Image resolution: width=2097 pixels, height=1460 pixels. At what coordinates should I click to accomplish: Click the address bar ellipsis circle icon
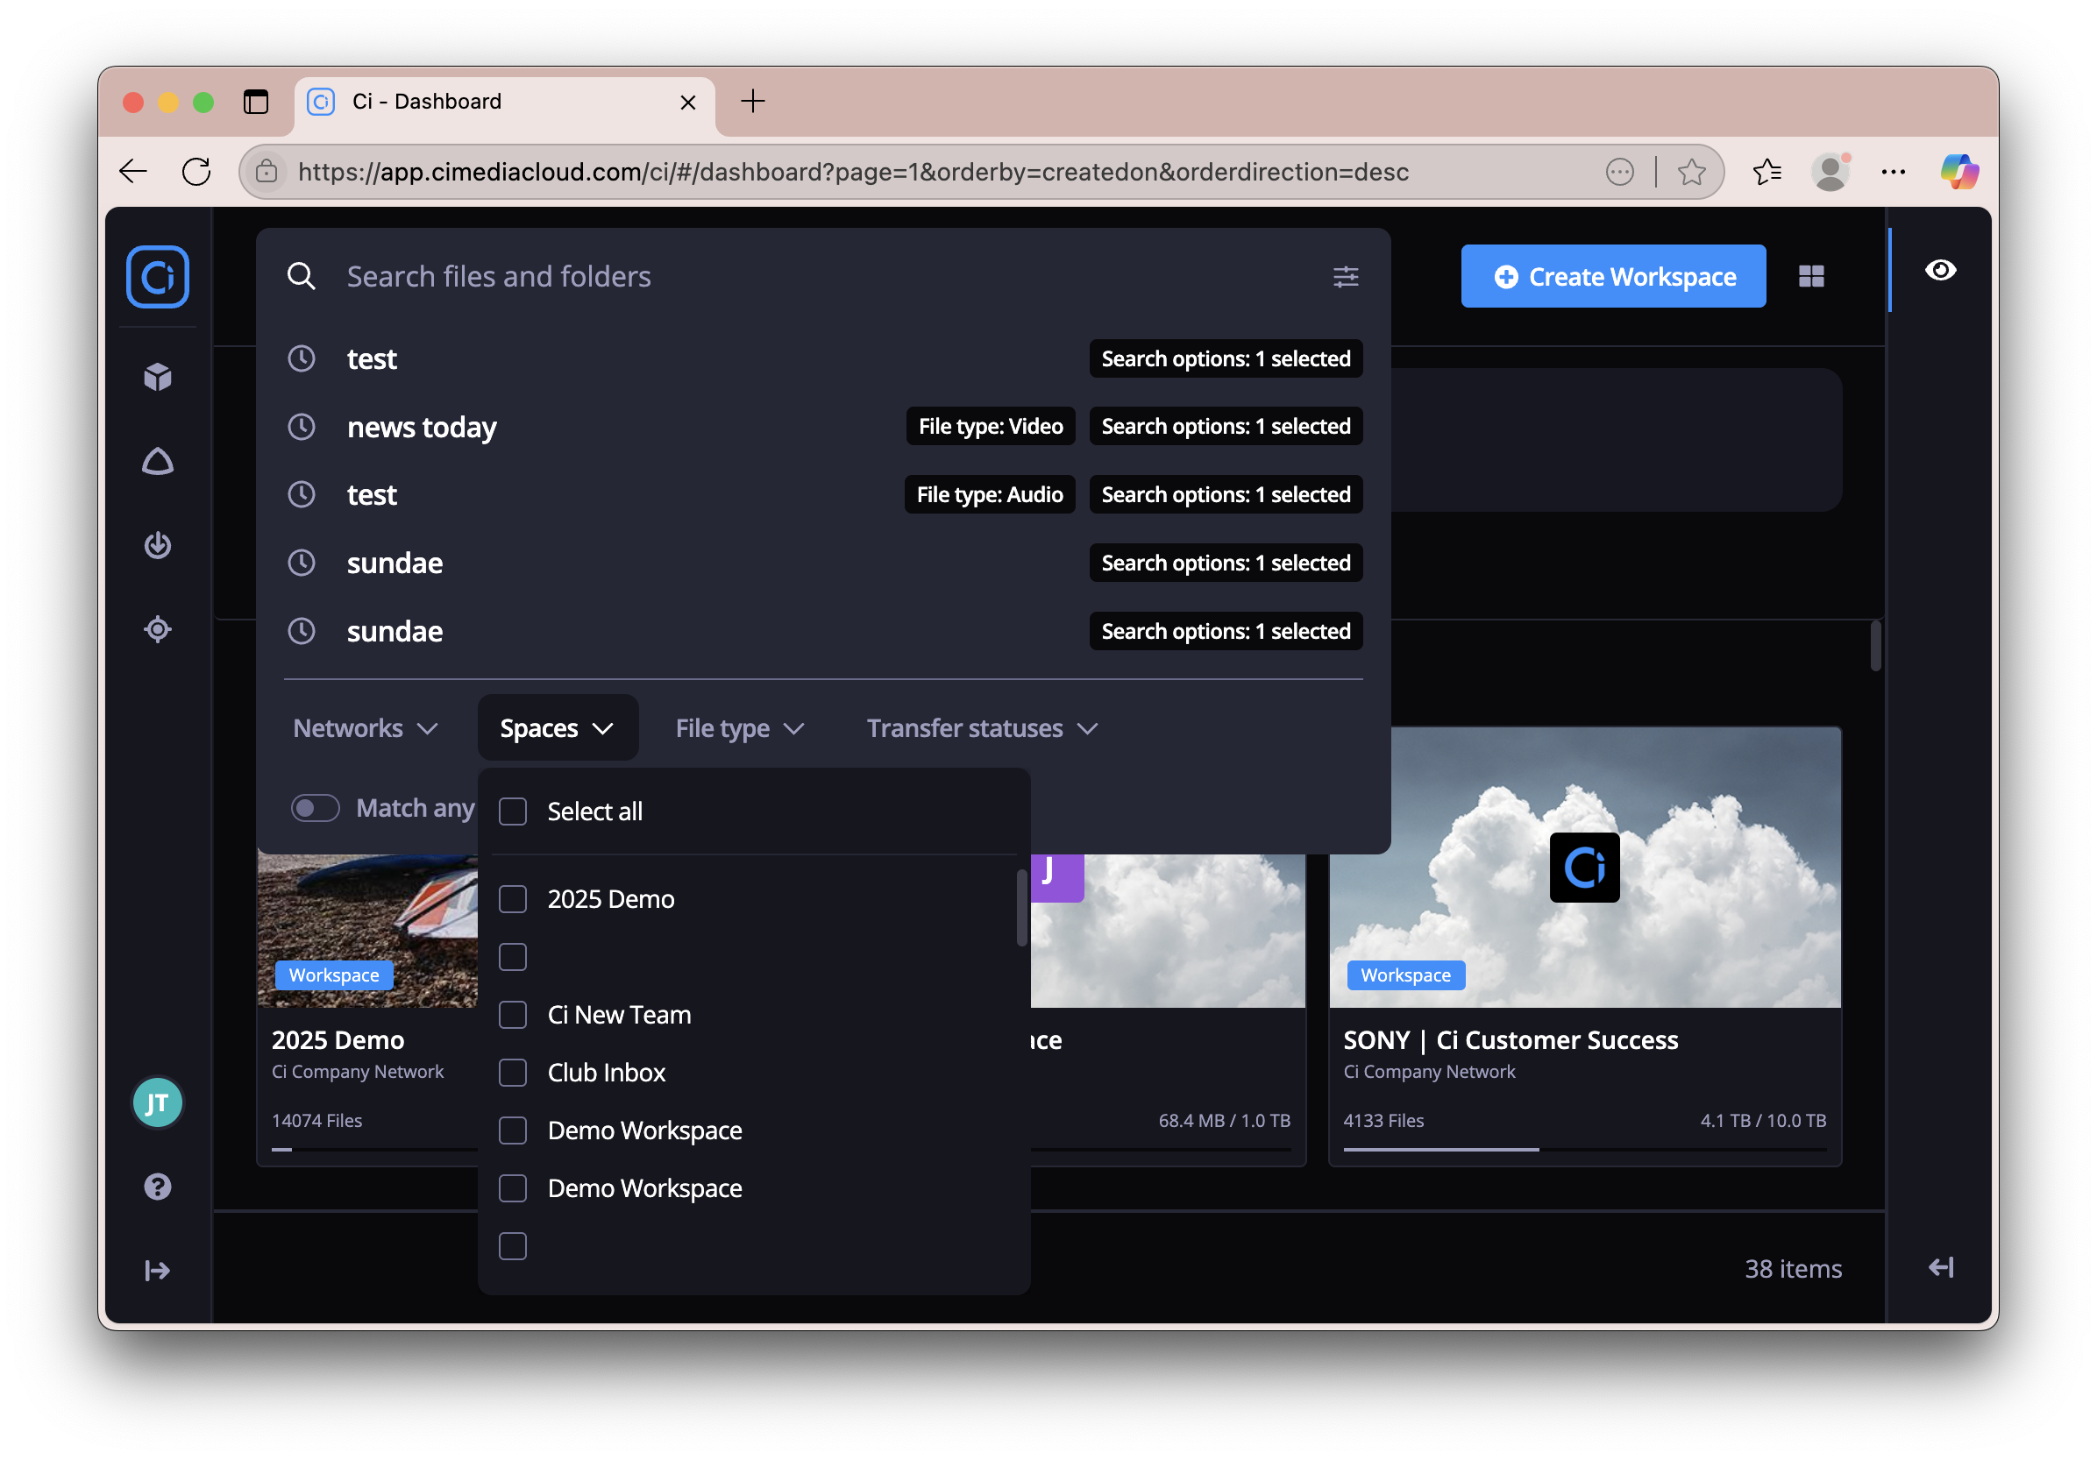(1619, 172)
